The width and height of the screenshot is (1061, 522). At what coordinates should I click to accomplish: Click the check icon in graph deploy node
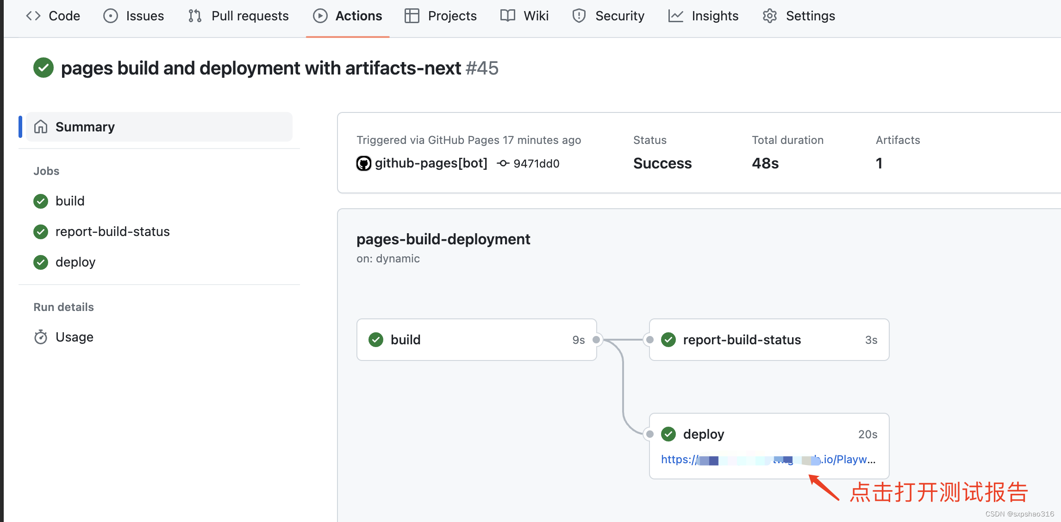pyautogui.click(x=668, y=434)
